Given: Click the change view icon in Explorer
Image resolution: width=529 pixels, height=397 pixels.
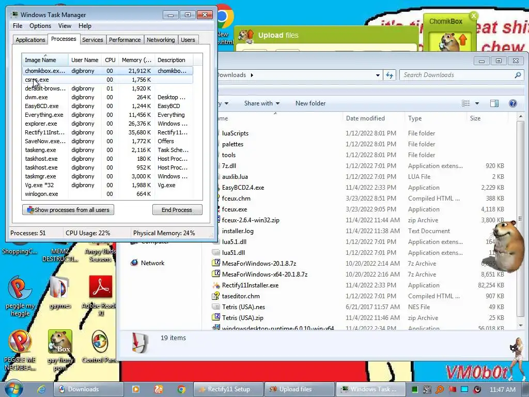Looking at the screenshot, I should [466, 103].
